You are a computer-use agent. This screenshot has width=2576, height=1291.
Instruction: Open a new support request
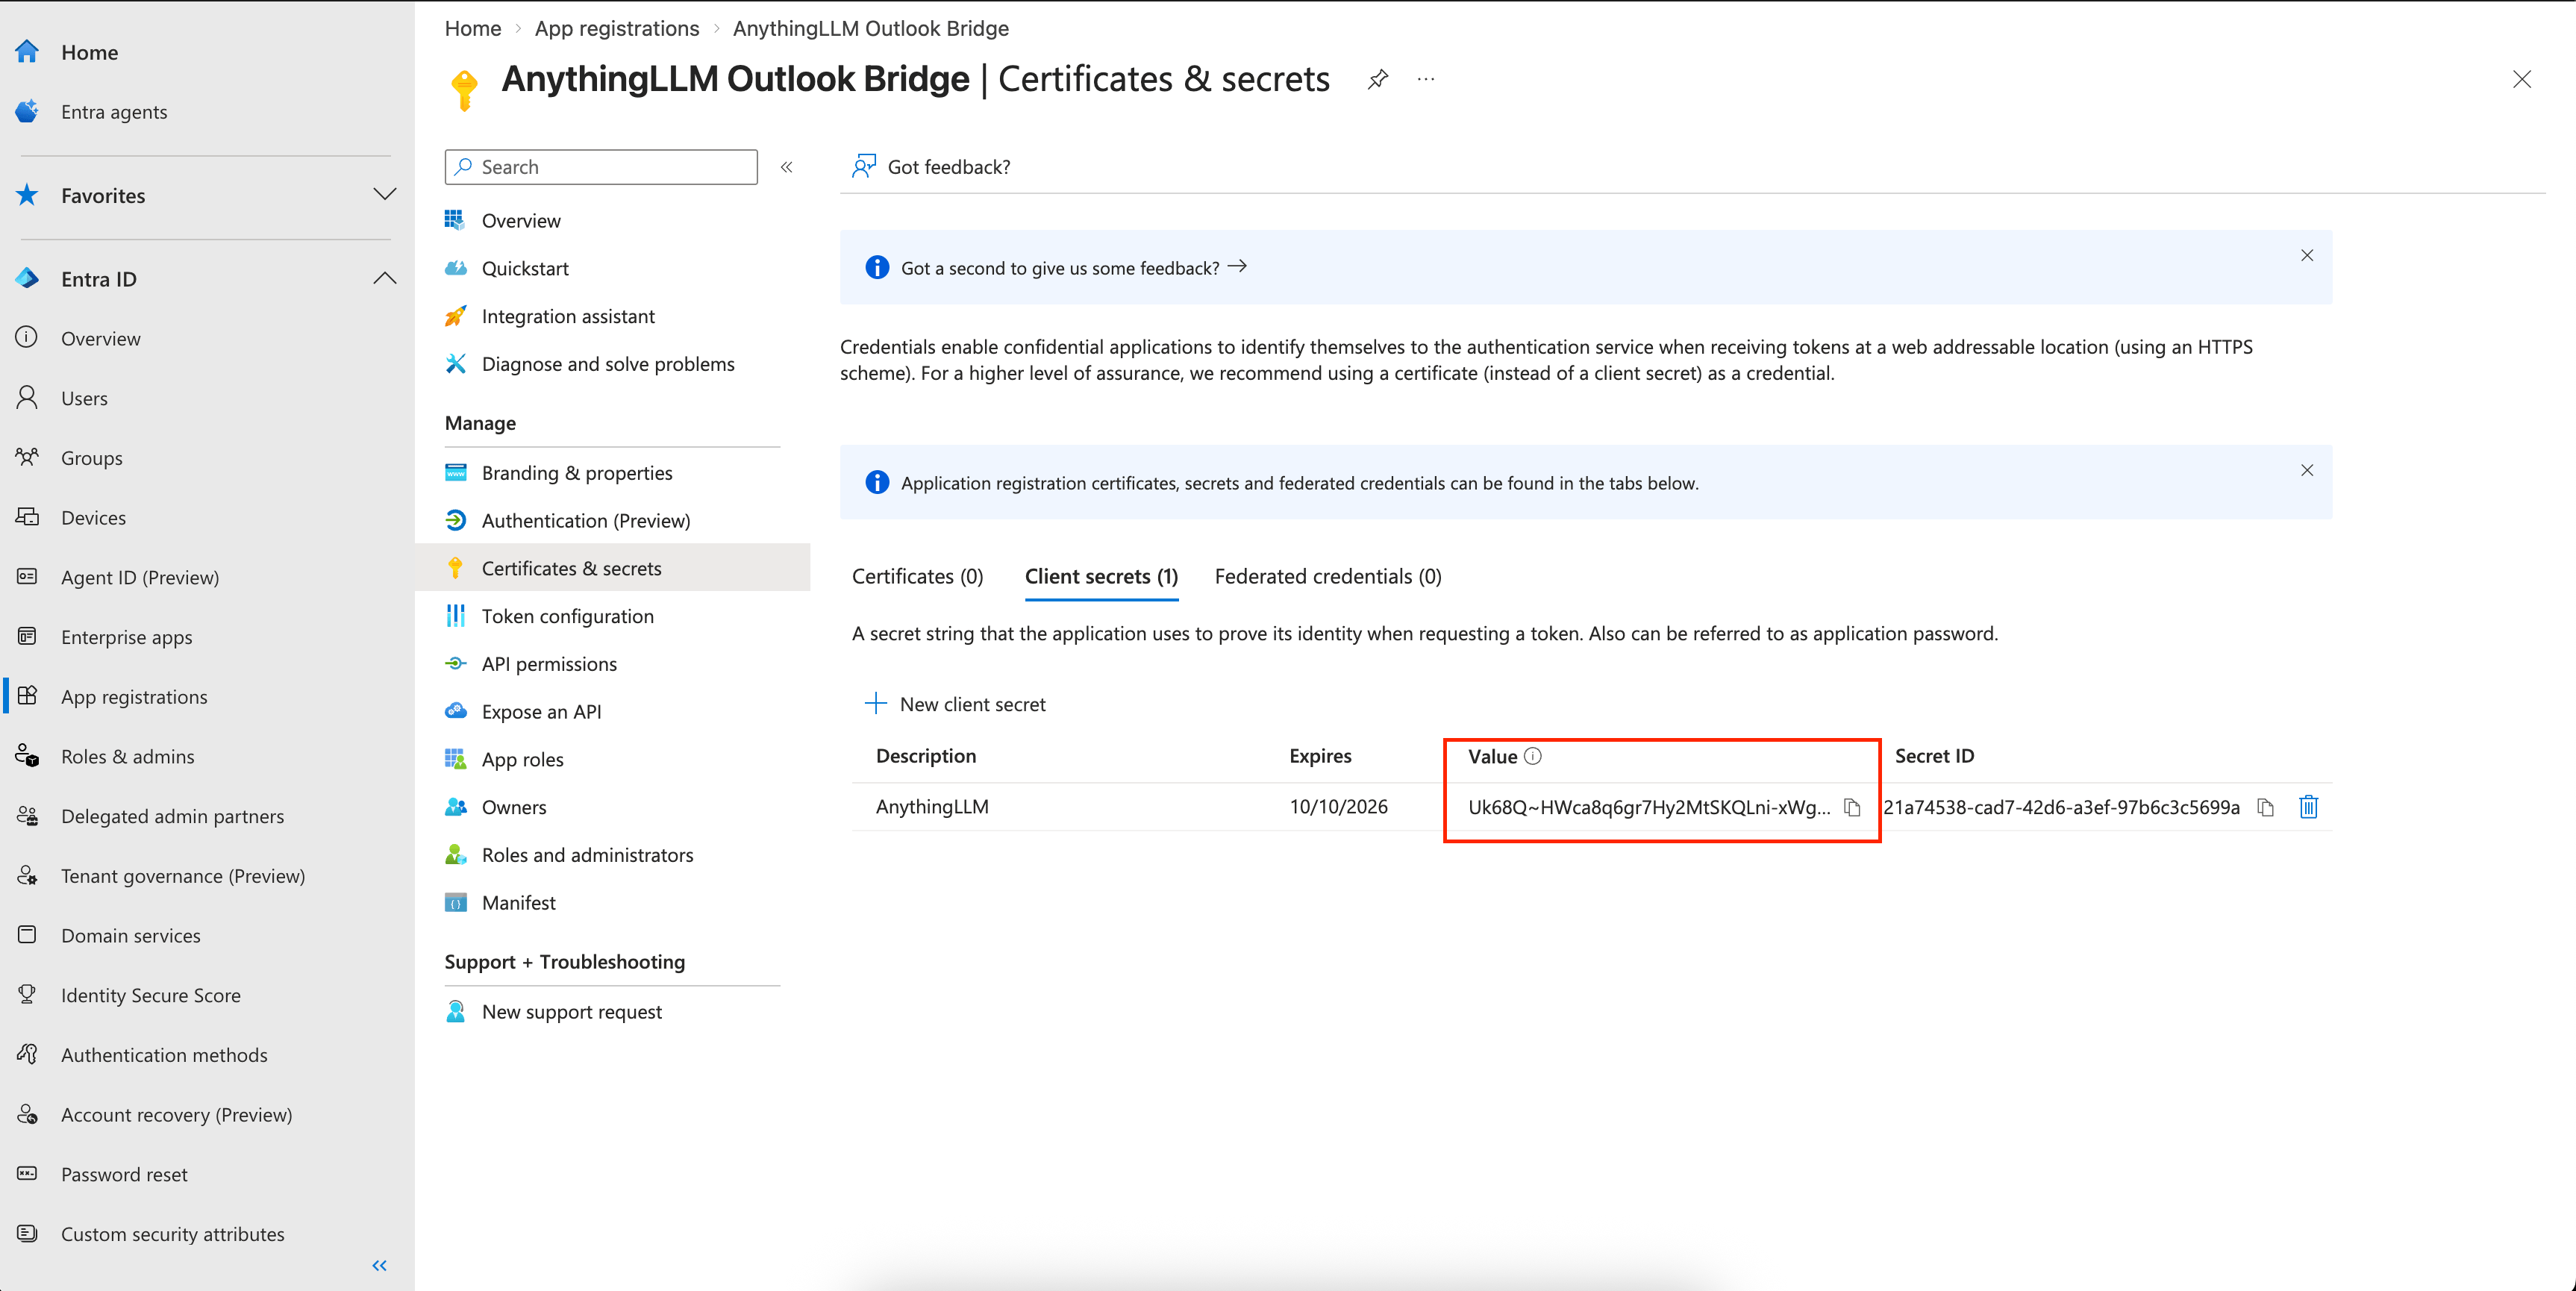point(571,1011)
